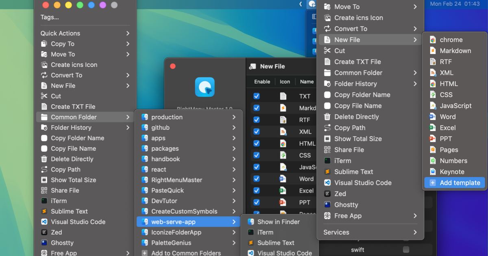The image size is (488, 256).
Task: Uncheck the Enable checkbox for the Excel row
Action: (x=257, y=191)
